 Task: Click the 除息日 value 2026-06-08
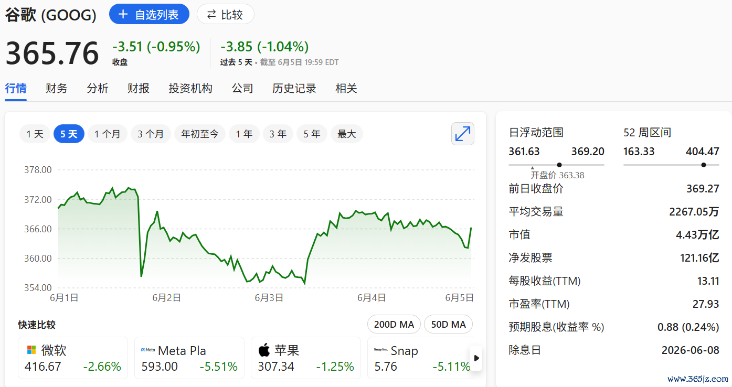(x=691, y=350)
